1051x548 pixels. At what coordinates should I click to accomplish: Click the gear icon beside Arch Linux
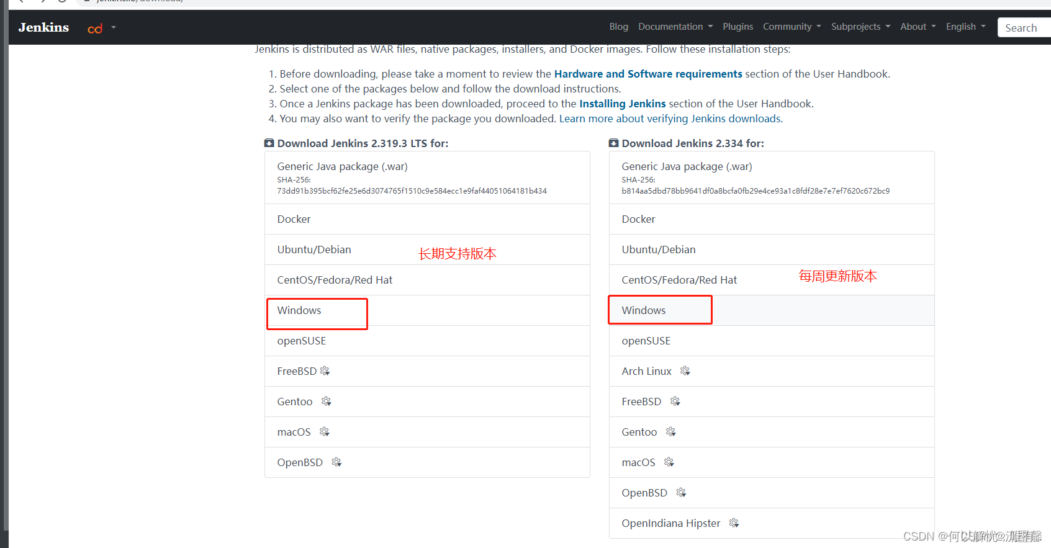pyautogui.click(x=685, y=371)
